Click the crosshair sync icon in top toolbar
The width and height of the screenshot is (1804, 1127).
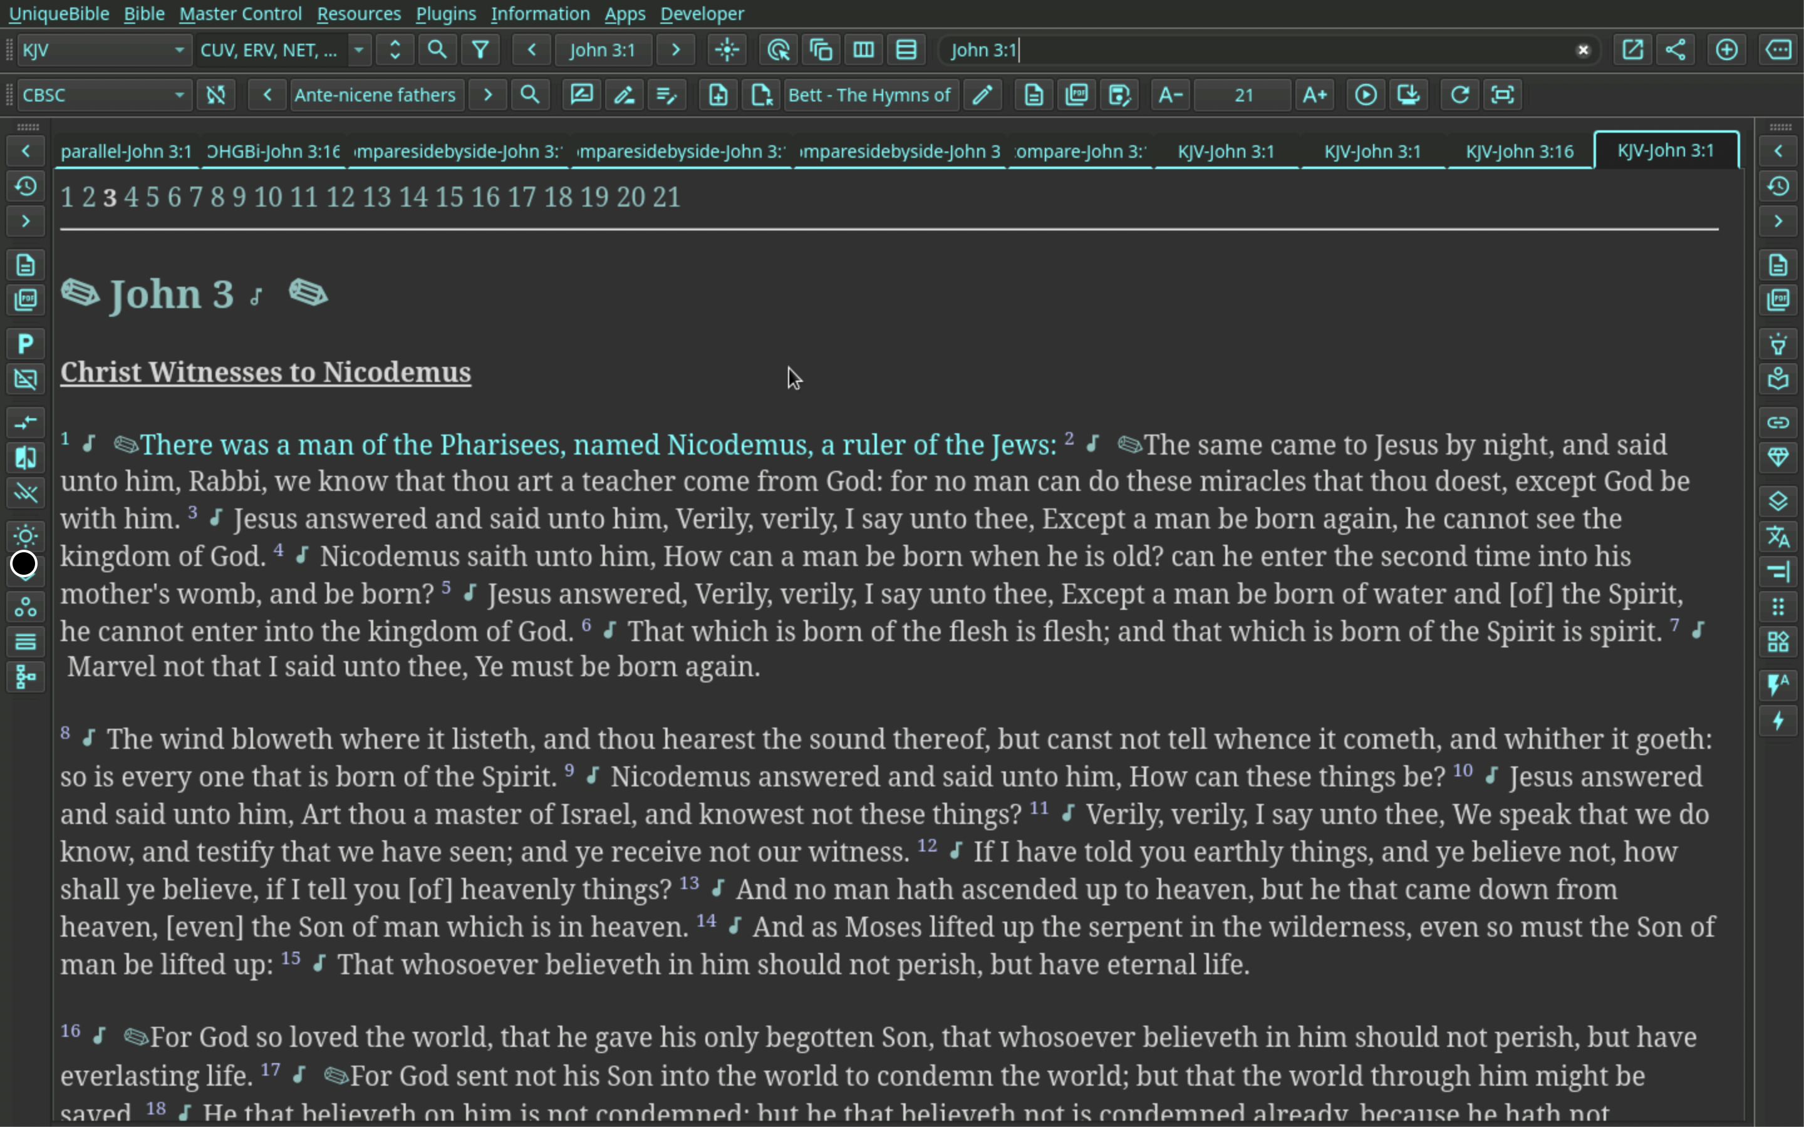(x=727, y=50)
